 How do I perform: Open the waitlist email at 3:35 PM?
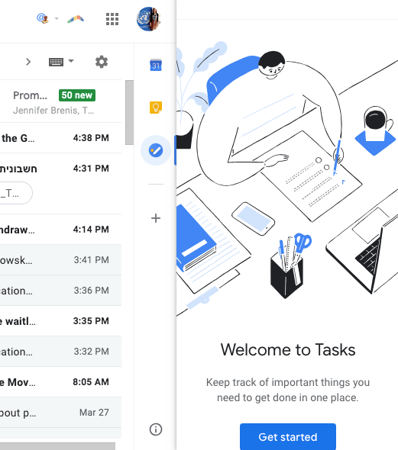click(60, 321)
